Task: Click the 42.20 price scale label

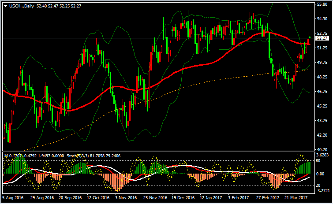Action: point(322,135)
